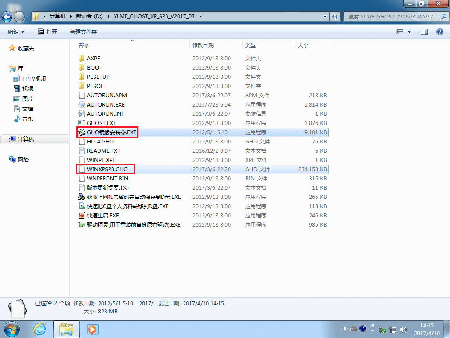Click the AUTORUN.EXE disc icon

81,104
